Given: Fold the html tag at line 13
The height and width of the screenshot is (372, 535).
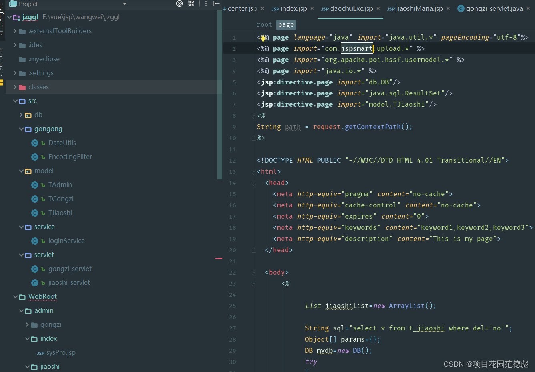Looking at the screenshot, I should tap(254, 172).
